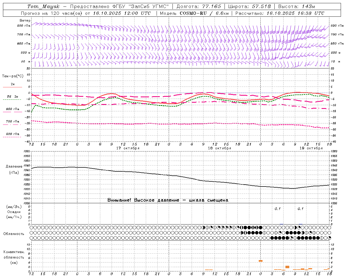Click the Ветер section label
This screenshot has width=345, height=276.
pos(25,20)
